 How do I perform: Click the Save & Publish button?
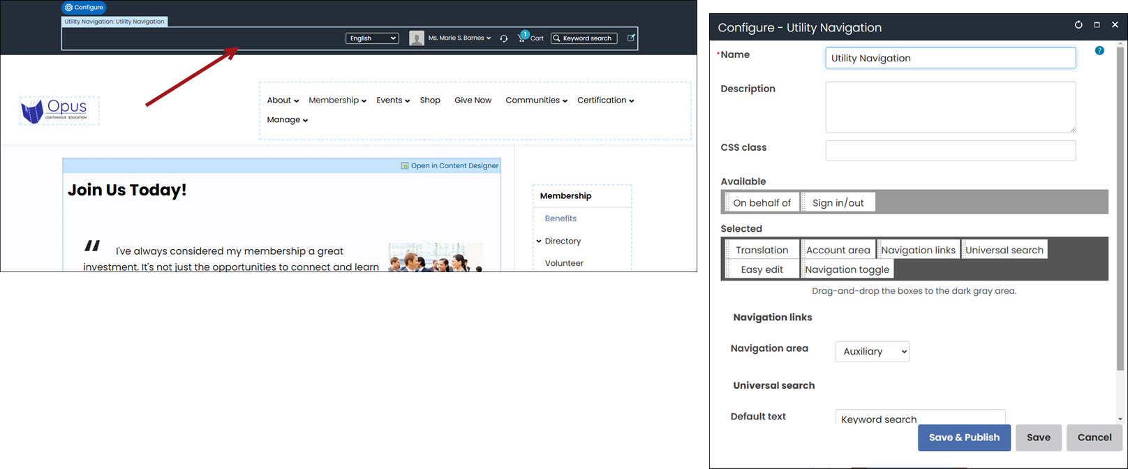click(x=963, y=438)
